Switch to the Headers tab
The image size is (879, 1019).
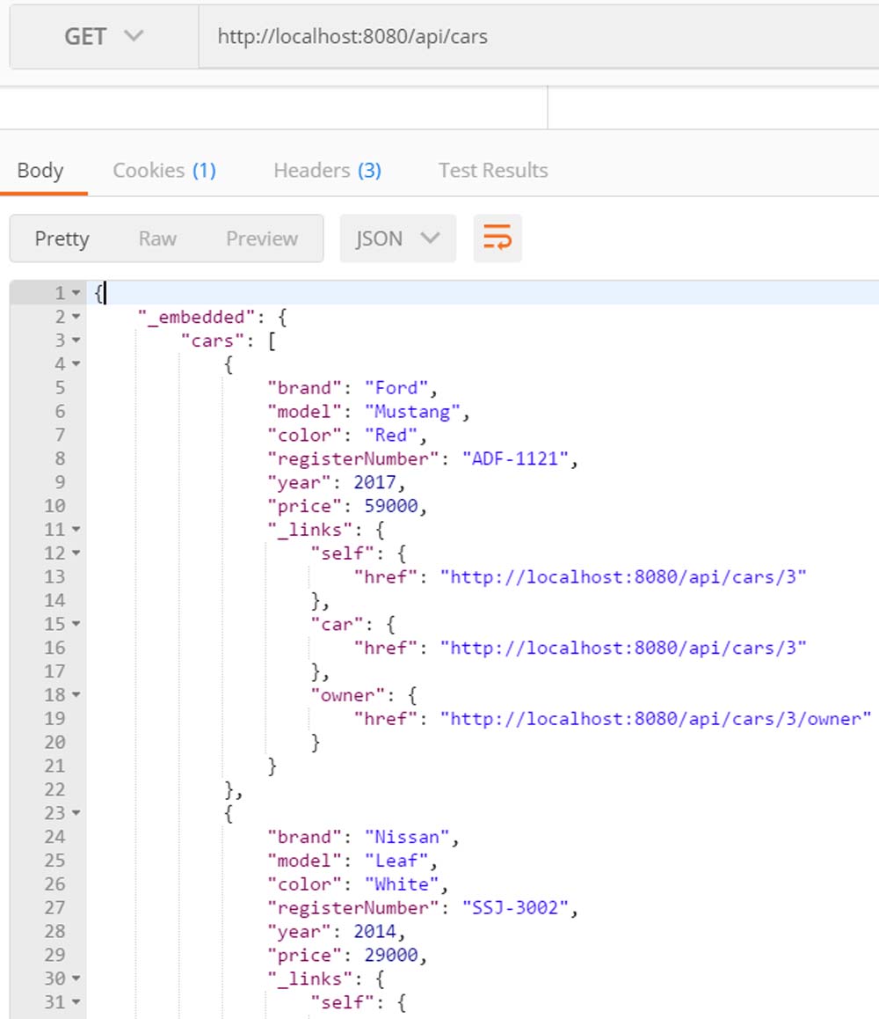click(327, 171)
